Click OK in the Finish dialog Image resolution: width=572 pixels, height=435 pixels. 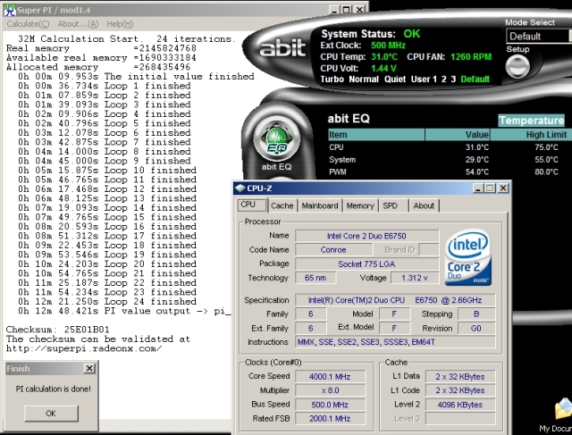51,414
